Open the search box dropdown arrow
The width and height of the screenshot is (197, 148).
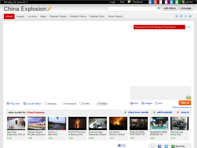pos(159,8)
